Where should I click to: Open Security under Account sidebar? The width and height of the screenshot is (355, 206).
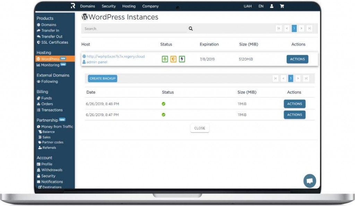click(46, 176)
